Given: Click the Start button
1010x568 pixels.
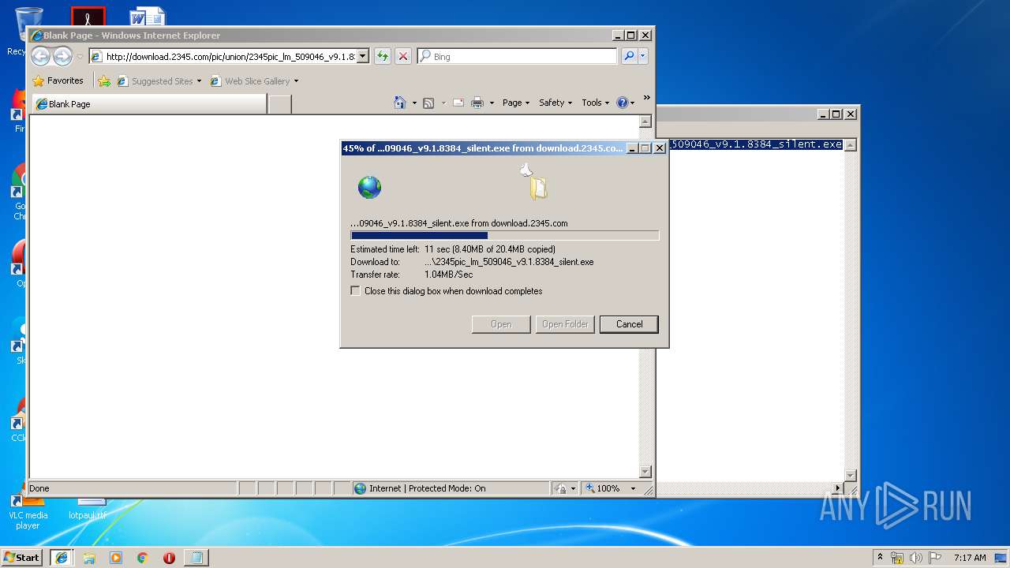Looking at the screenshot, I should point(22,558).
